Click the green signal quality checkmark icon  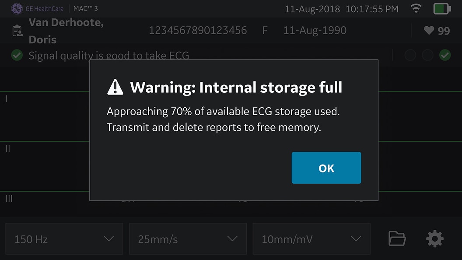click(17, 55)
